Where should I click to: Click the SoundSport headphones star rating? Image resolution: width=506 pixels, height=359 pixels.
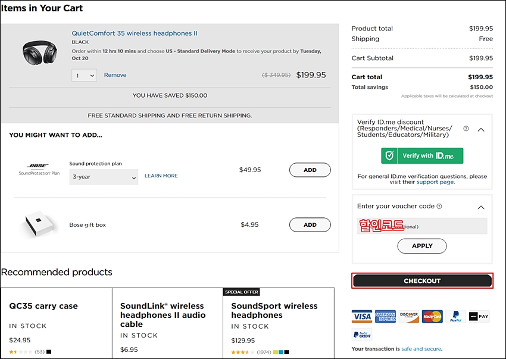(243, 352)
